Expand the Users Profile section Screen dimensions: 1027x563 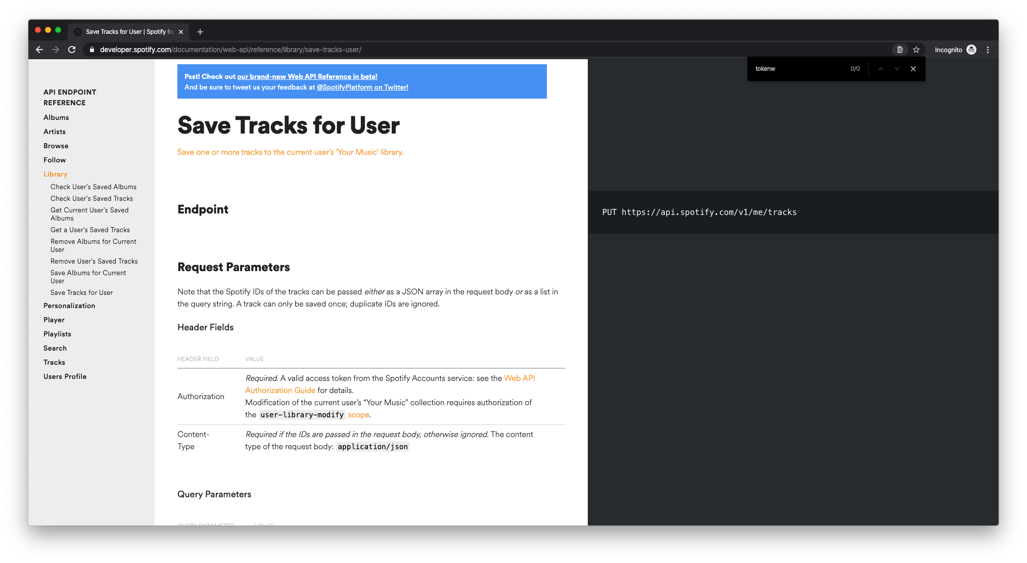pos(65,376)
